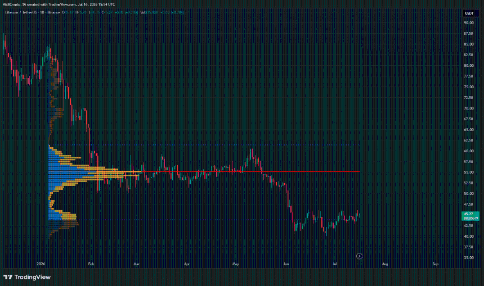Click the 2026 label on time axis

pyautogui.click(x=41, y=264)
